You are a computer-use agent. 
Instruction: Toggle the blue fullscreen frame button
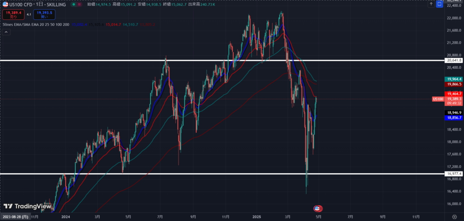pyautogui.click(x=440, y=5)
